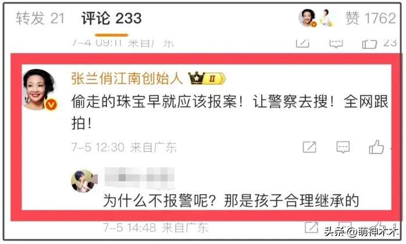Open the 赞 1762 likes list
This screenshot has height=244, width=406.
click(371, 19)
